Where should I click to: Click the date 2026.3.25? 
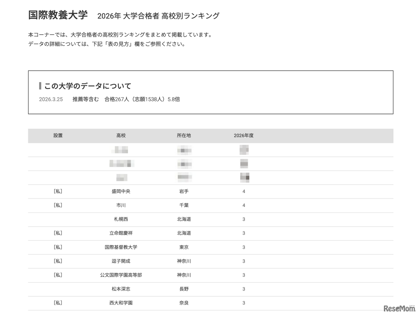point(51,99)
